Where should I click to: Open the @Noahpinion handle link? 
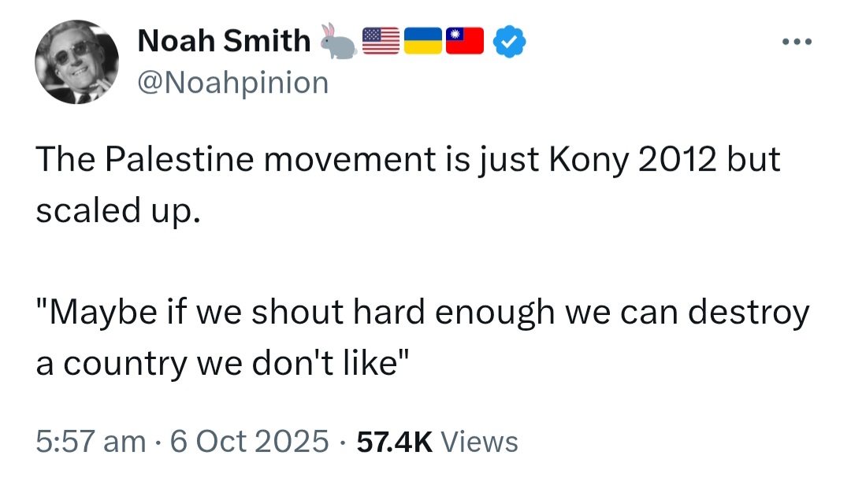point(233,83)
